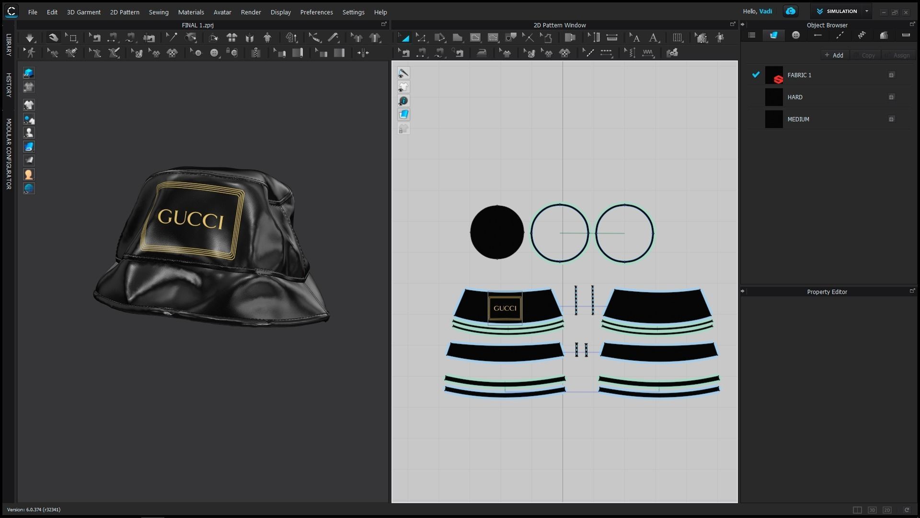The height and width of the screenshot is (518, 920).
Task: Collapse Object Browser panel arrow
Action: coord(743,24)
